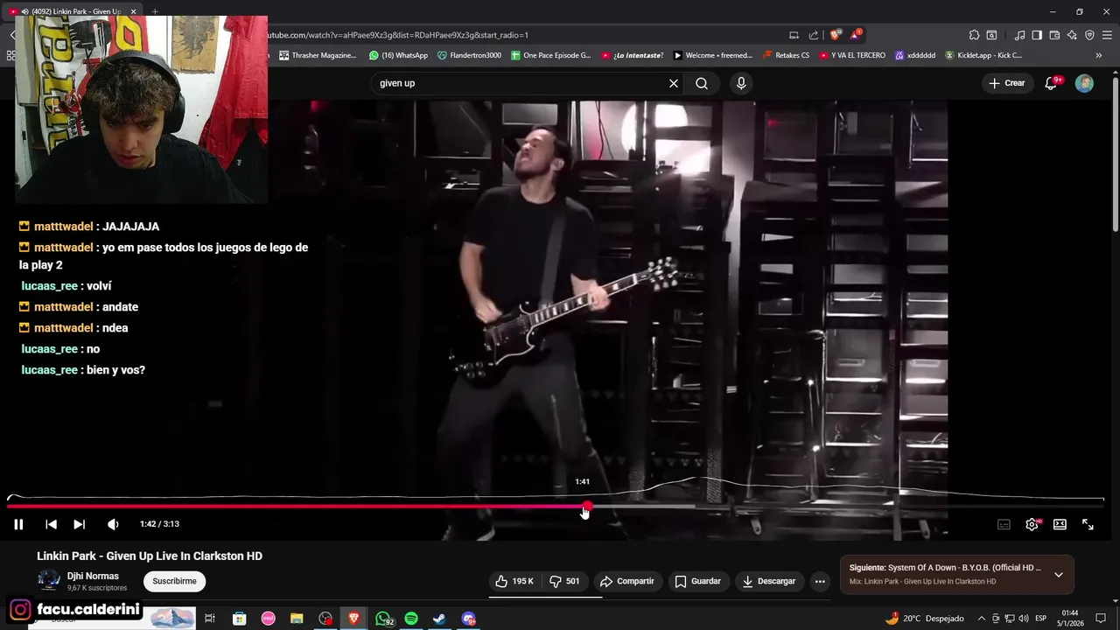Open Windows Task View

point(210,619)
